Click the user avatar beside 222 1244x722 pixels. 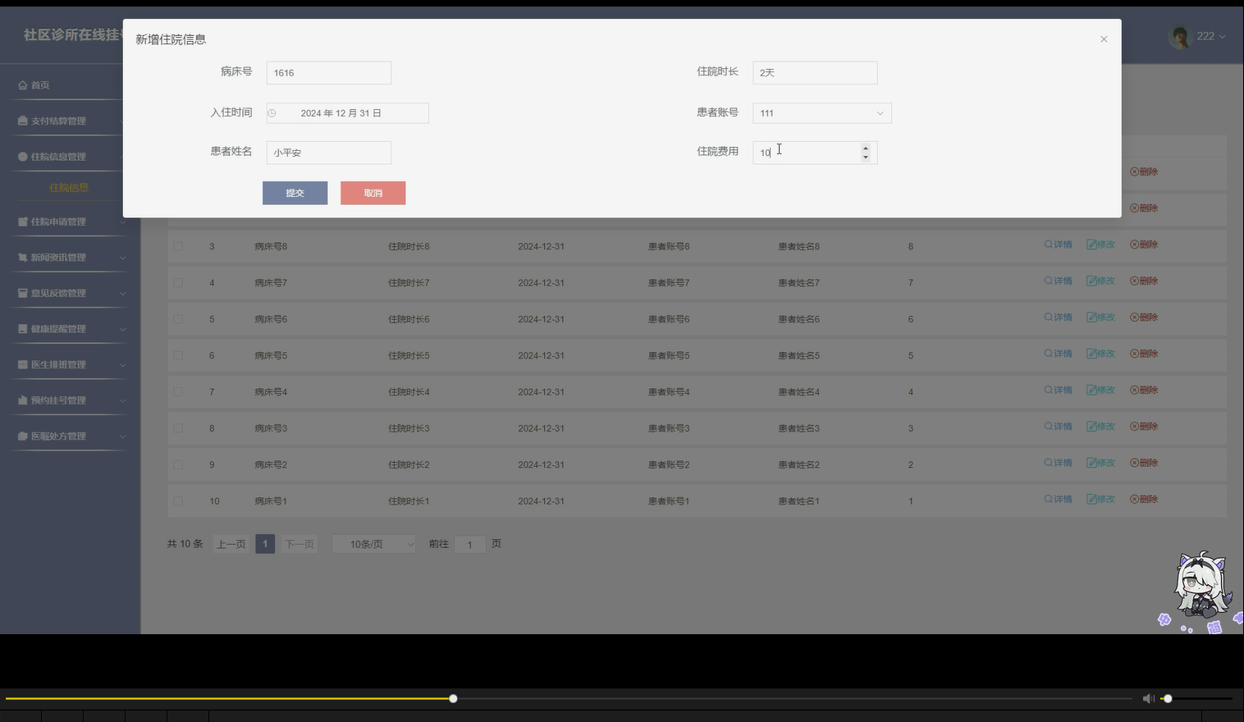coord(1180,37)
